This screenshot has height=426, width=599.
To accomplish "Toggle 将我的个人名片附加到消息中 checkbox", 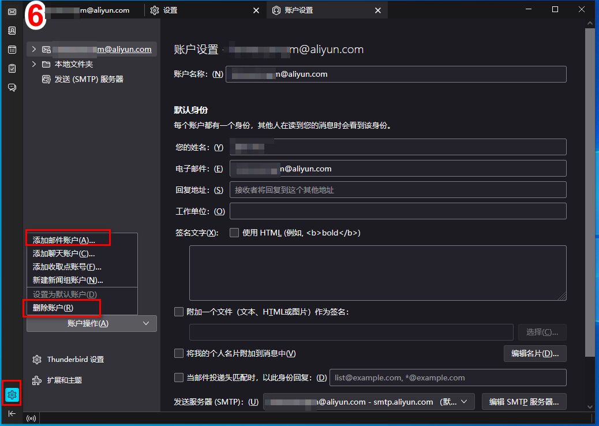I will [179, 353].
